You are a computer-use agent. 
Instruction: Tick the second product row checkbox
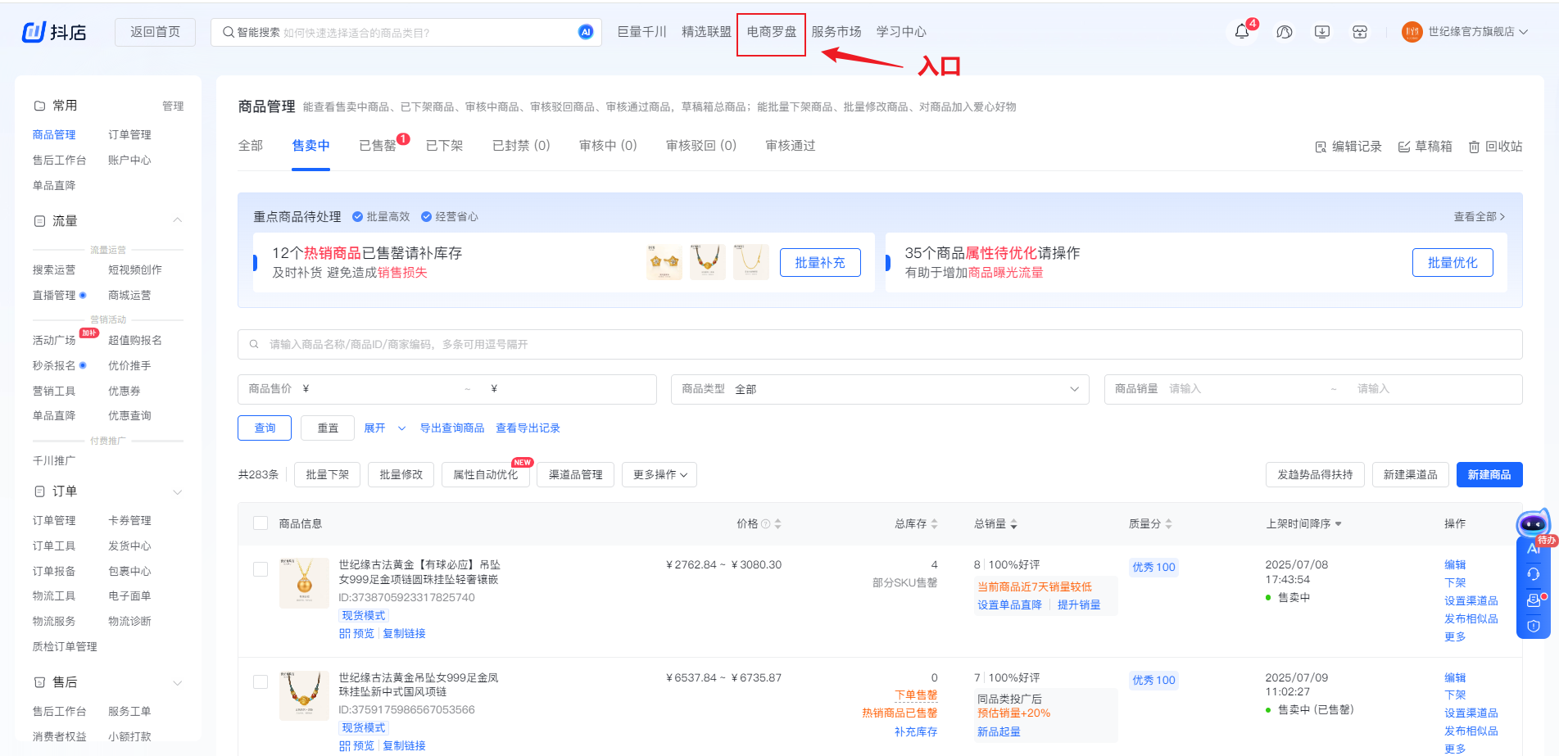[261, 681]
